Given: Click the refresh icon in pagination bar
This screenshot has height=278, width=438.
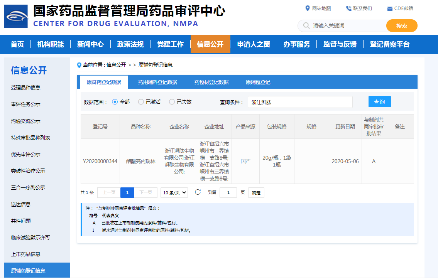Looking at the screenshot, I should pos(198,192).
